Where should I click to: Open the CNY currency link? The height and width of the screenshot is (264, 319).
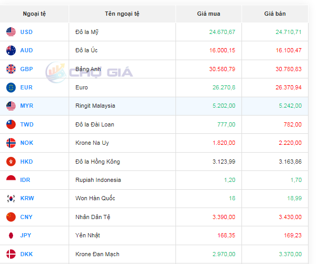point(26,217)
